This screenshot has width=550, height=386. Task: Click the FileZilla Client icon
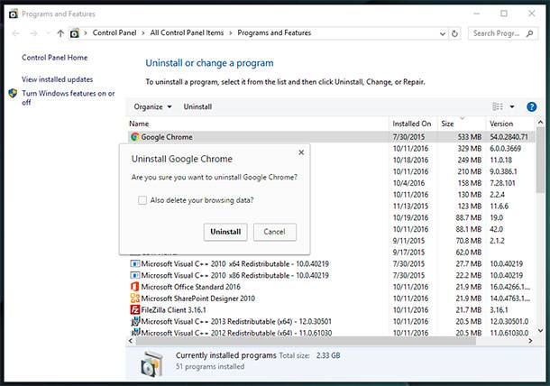pyautogui.click(x=134, y=310)
